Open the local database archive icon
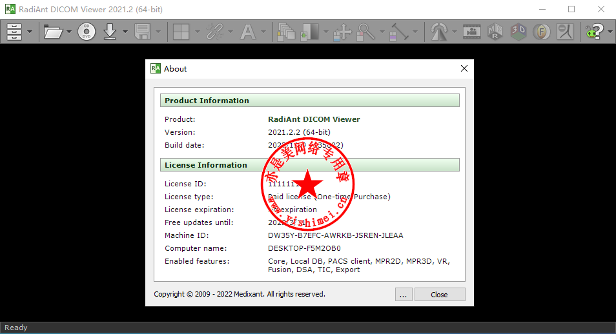Image resolution: width=616 pixels, height=334 pixels. (14, 32)
